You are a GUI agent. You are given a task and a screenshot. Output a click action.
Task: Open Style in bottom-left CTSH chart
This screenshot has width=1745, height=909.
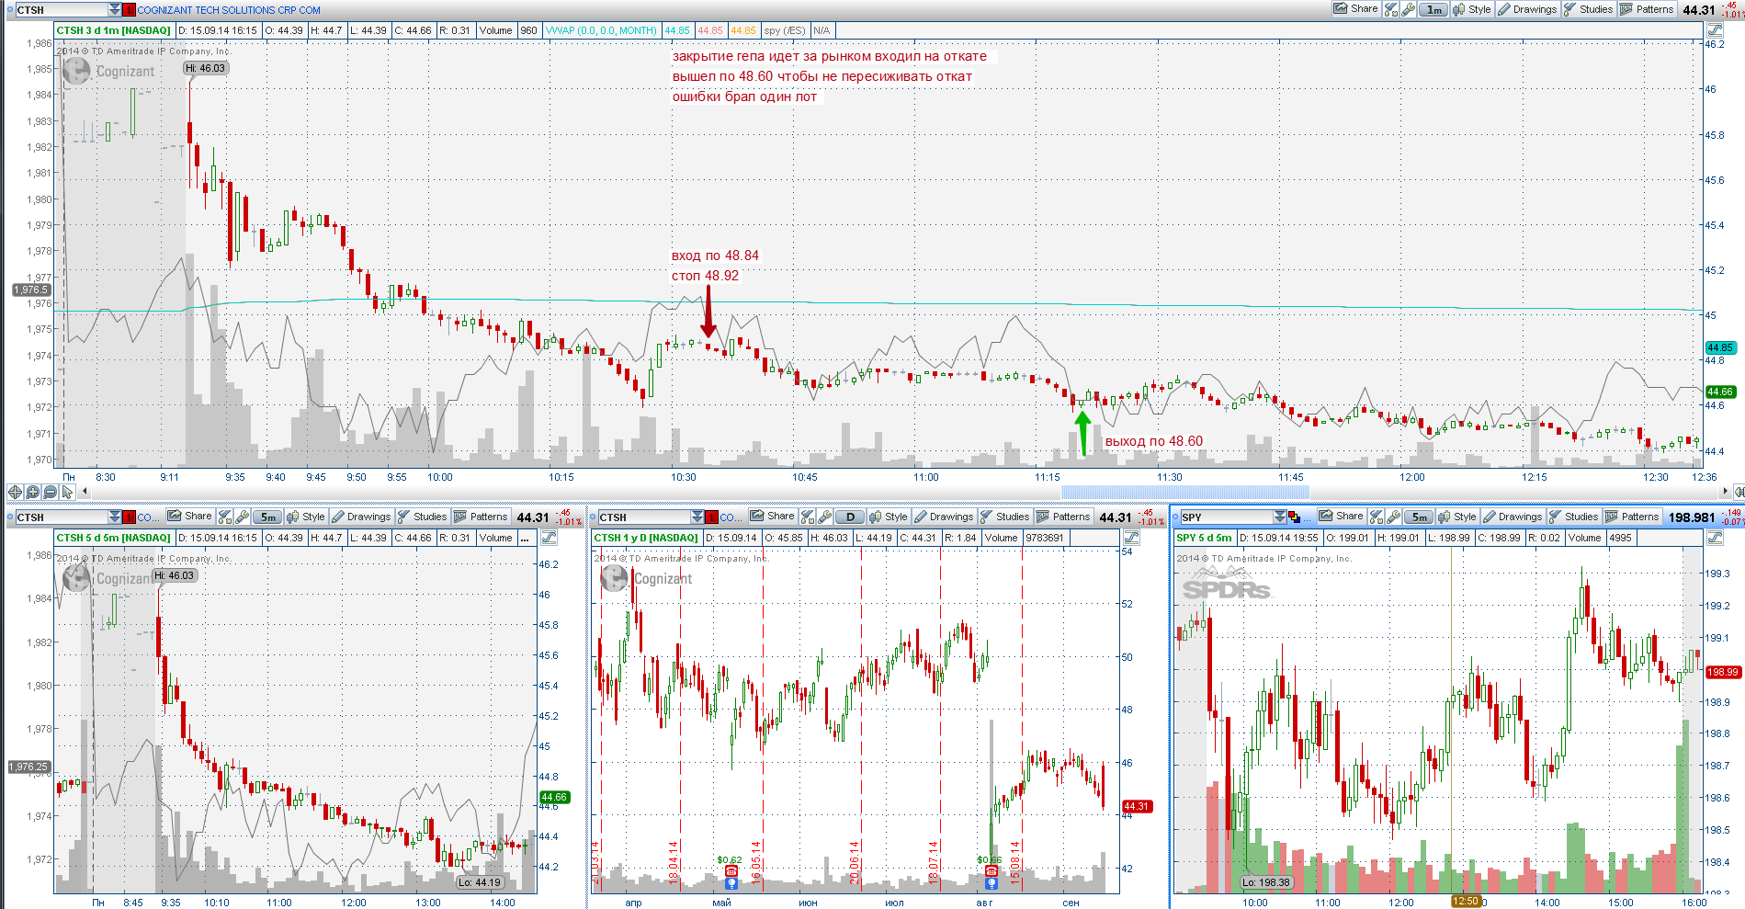click(306, 517)
